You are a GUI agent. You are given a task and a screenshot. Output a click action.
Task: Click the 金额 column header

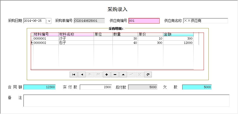(x=178, y=34)
